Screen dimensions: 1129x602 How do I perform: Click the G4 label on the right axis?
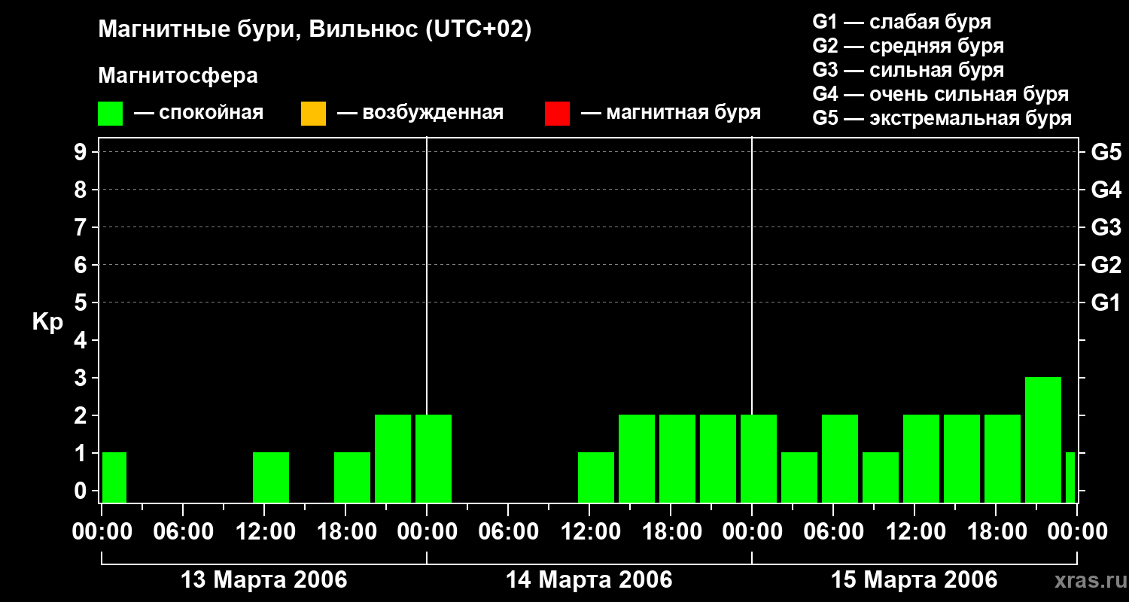point(1106,190)
